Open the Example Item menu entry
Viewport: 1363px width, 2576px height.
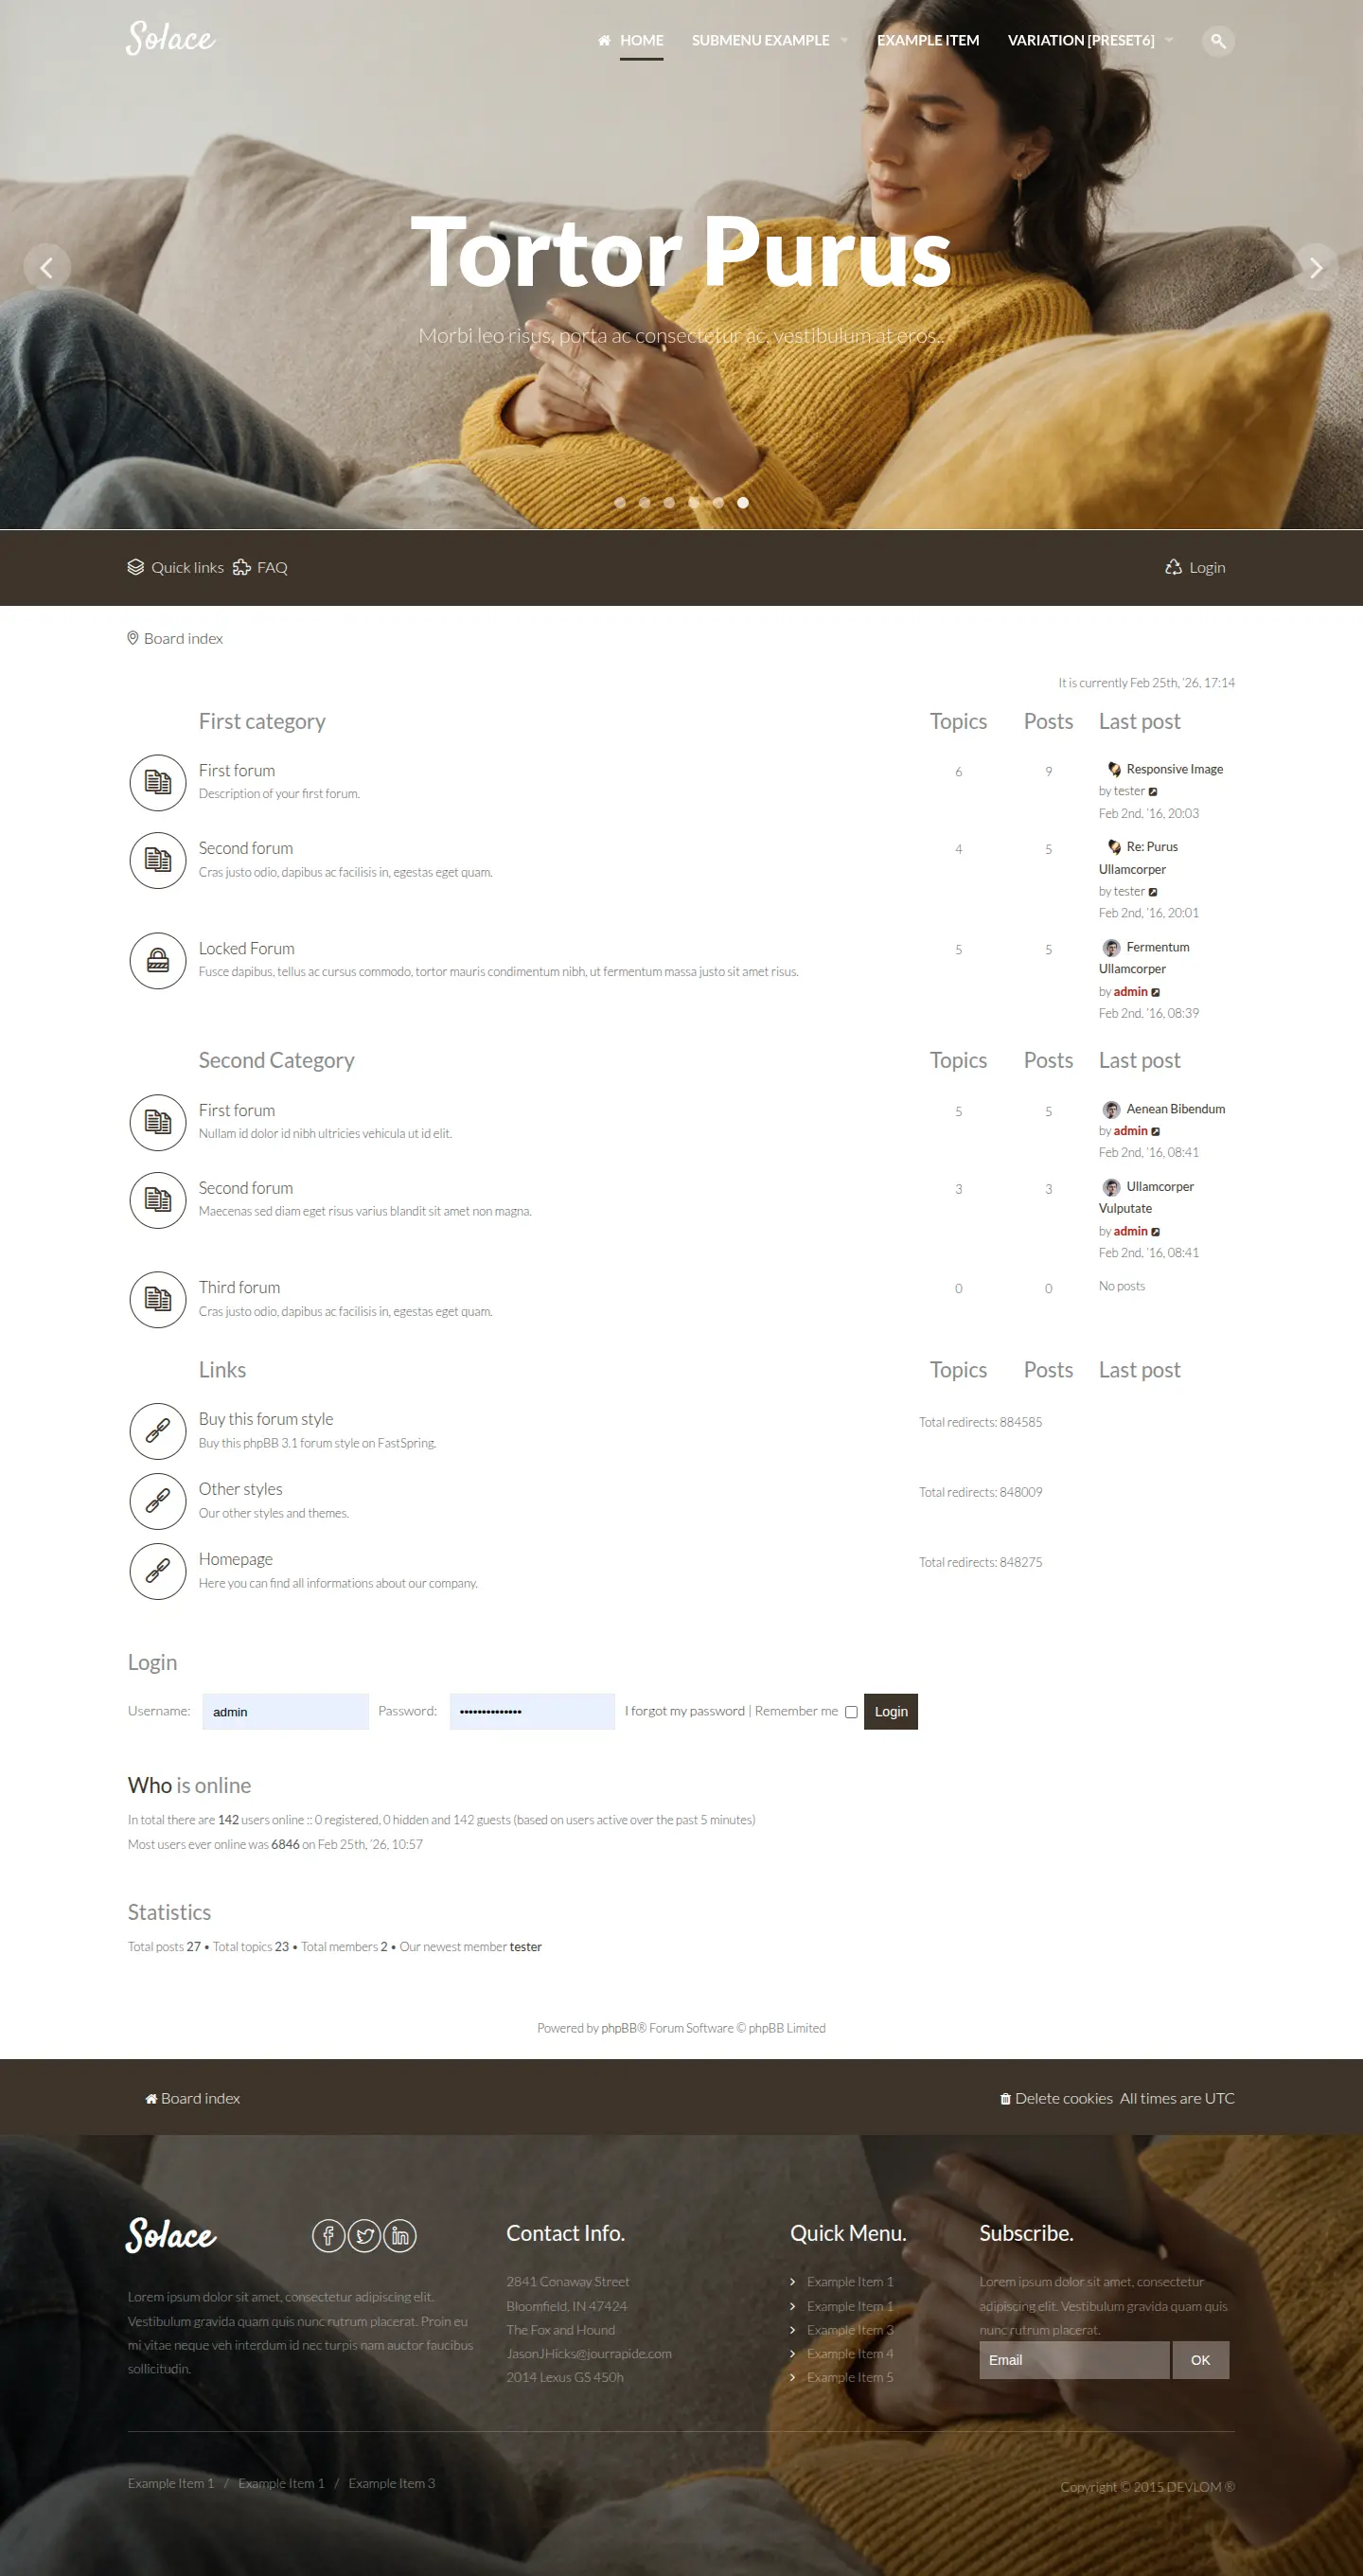point(927,41)
